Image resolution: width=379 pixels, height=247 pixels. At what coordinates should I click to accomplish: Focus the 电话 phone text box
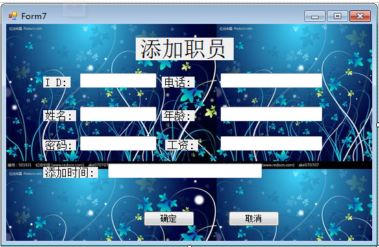[x=271, y=81]
